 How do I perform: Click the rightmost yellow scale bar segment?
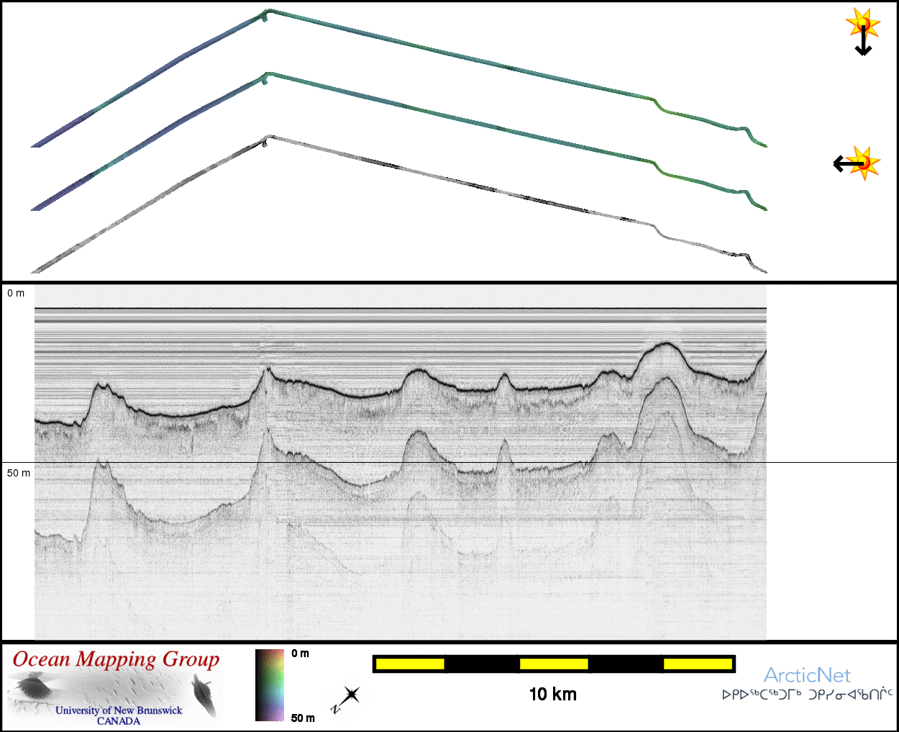(x=697, y=664)
